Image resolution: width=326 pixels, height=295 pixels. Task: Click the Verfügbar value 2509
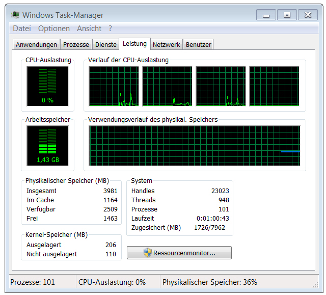pyautogui.click(x=111, y=209)
